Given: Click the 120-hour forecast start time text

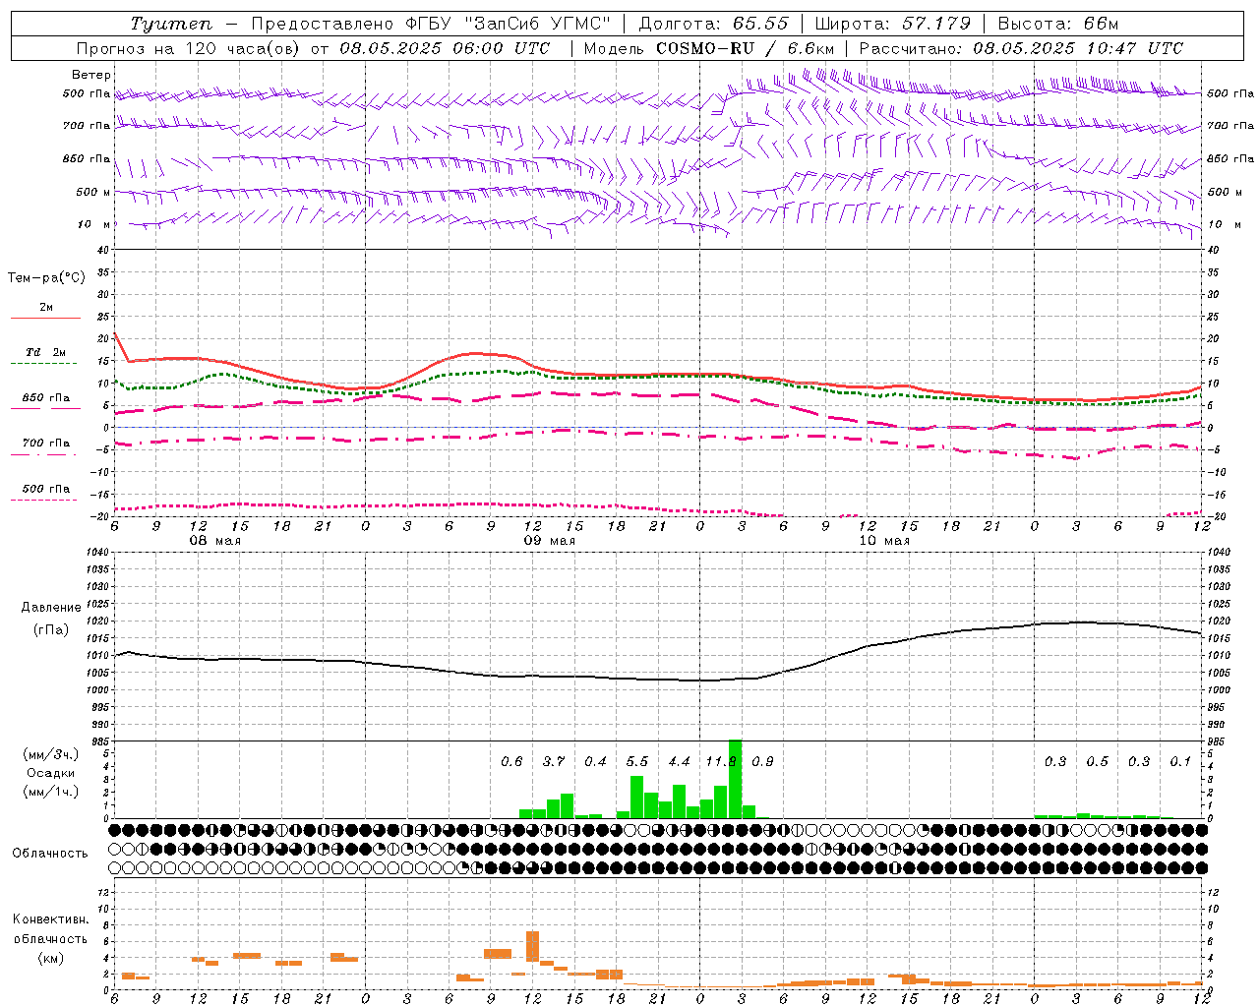Looking at the screenshot, I should [x=313, y=48].
